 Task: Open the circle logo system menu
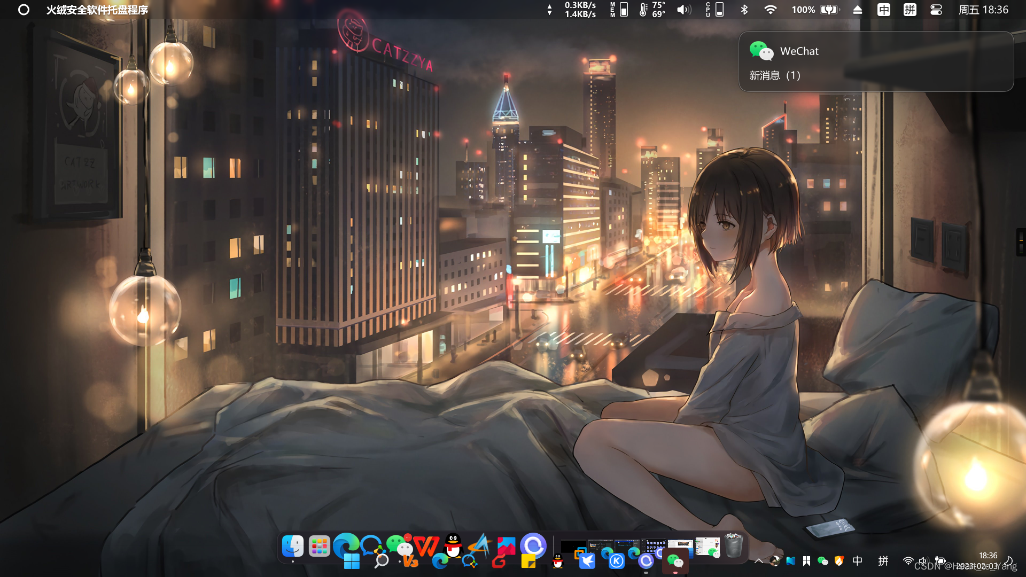tap(24, 10)
